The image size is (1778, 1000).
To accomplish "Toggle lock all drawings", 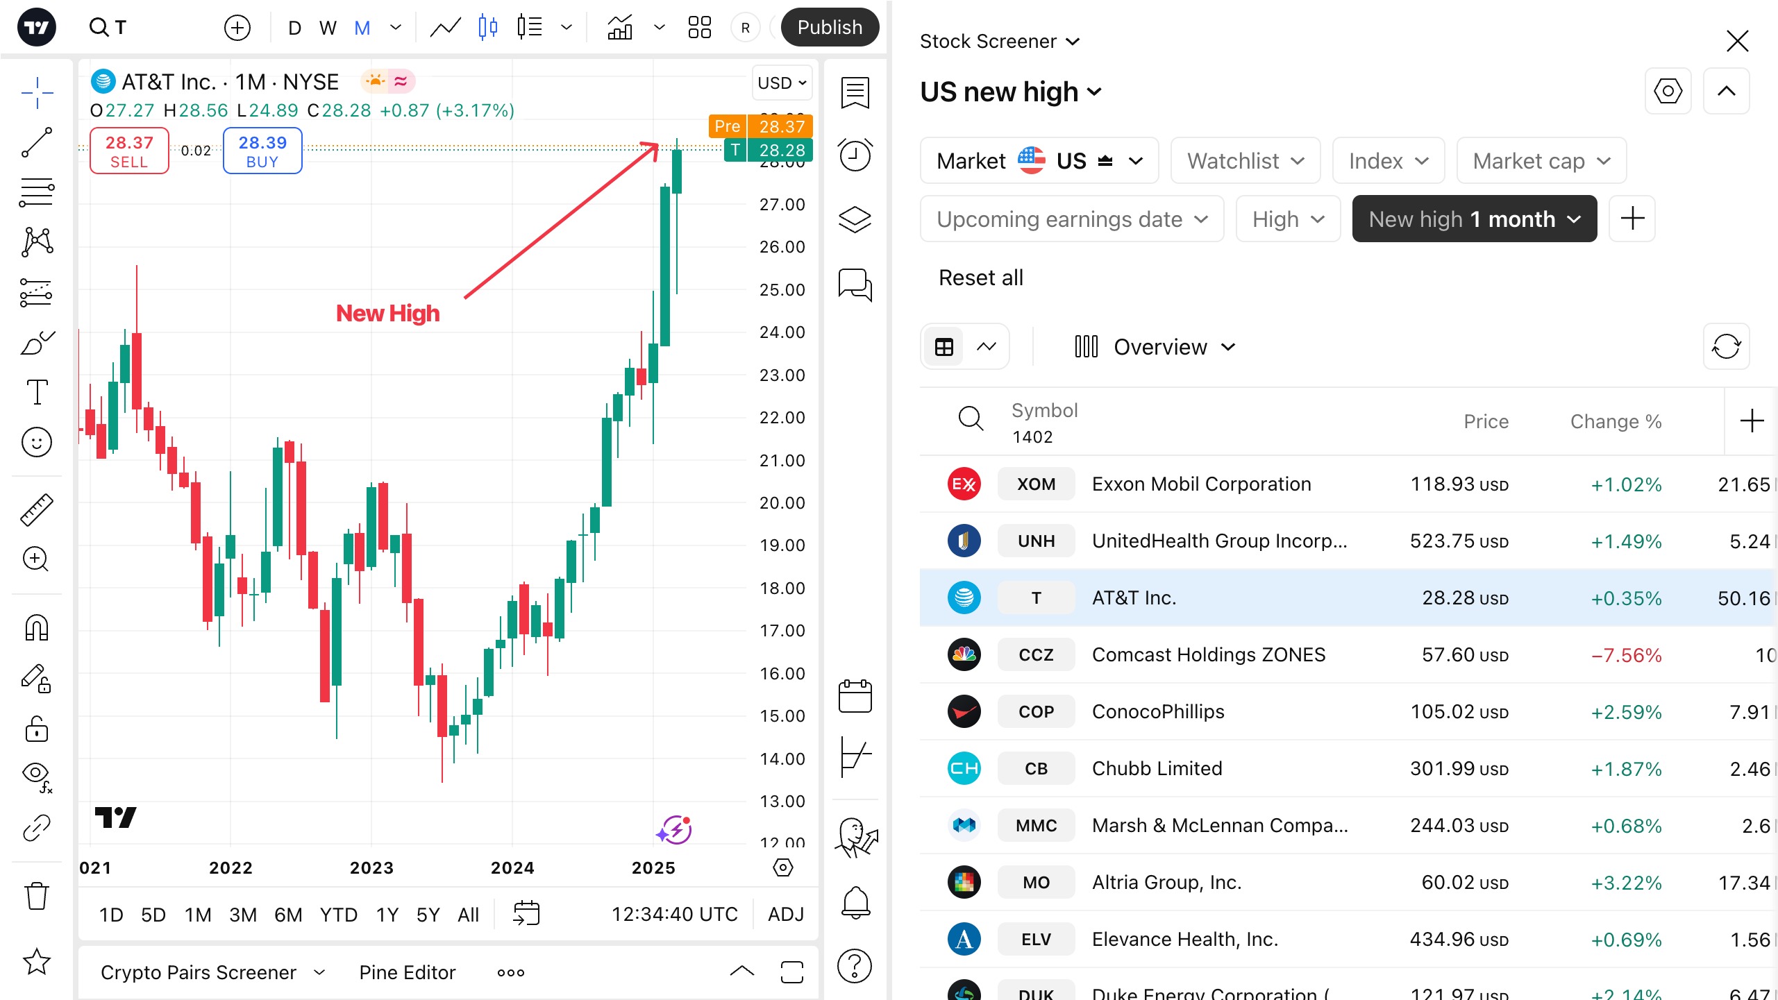I will pyautogui.click(x=37, y=729).
